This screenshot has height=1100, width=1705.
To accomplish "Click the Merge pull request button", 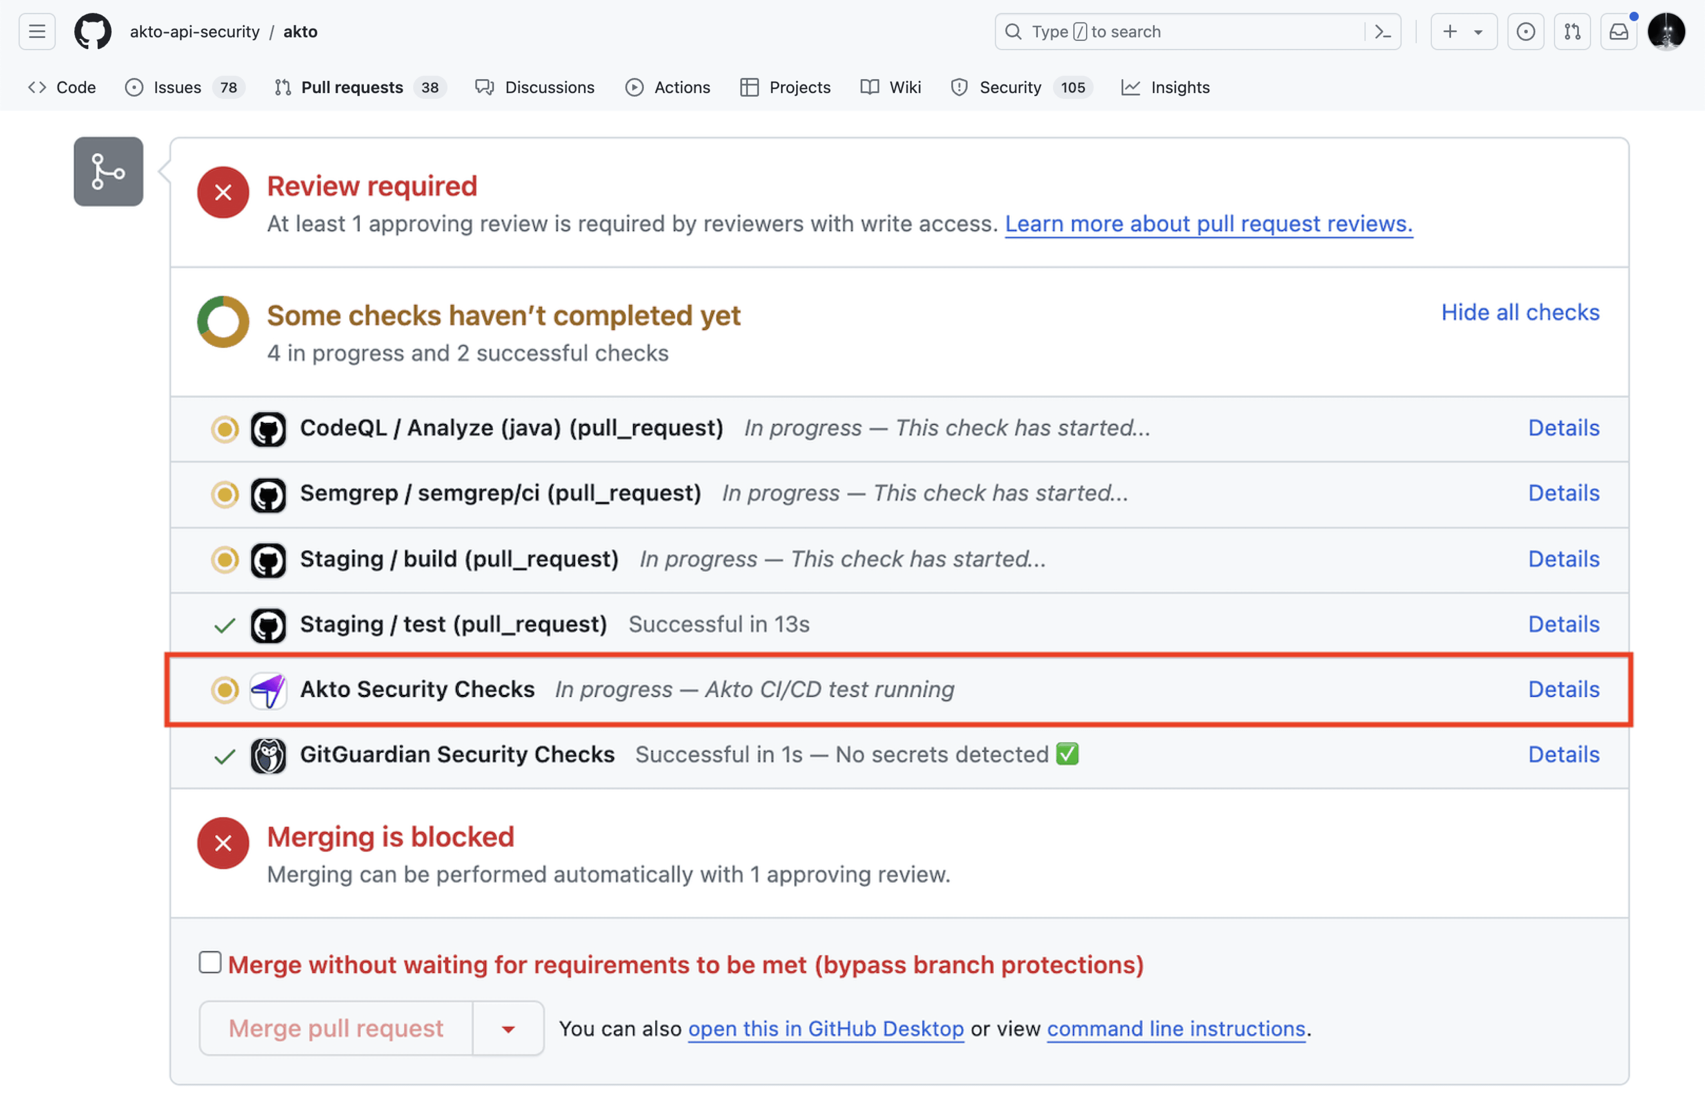I will coord(336,1029).
